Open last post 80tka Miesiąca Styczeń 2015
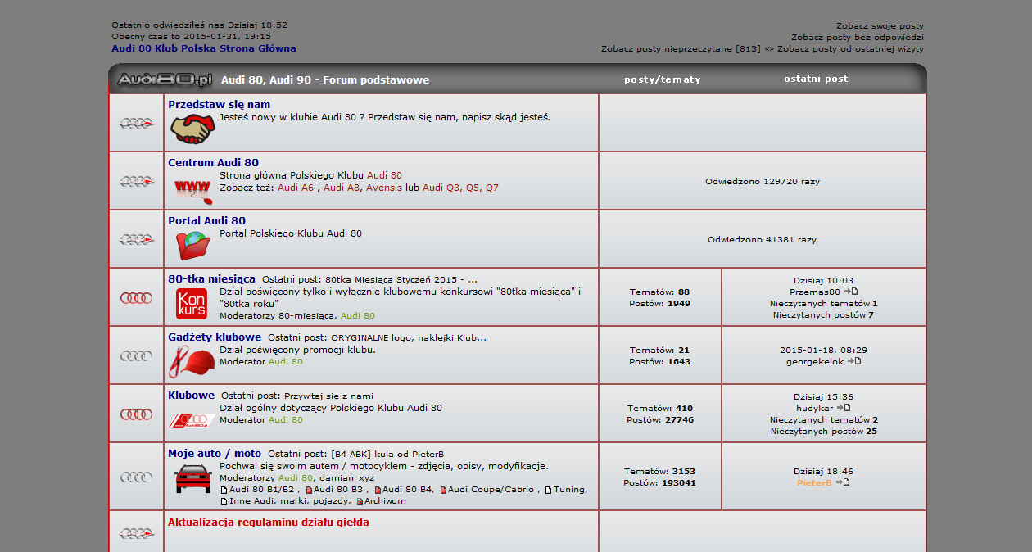 click(x=401, y=279)
